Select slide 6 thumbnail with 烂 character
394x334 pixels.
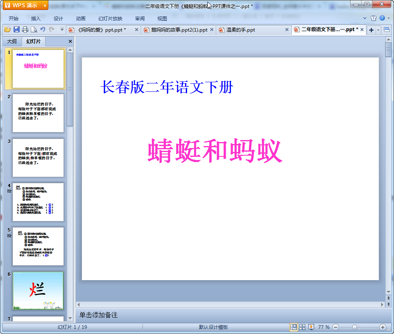[38, 291]
